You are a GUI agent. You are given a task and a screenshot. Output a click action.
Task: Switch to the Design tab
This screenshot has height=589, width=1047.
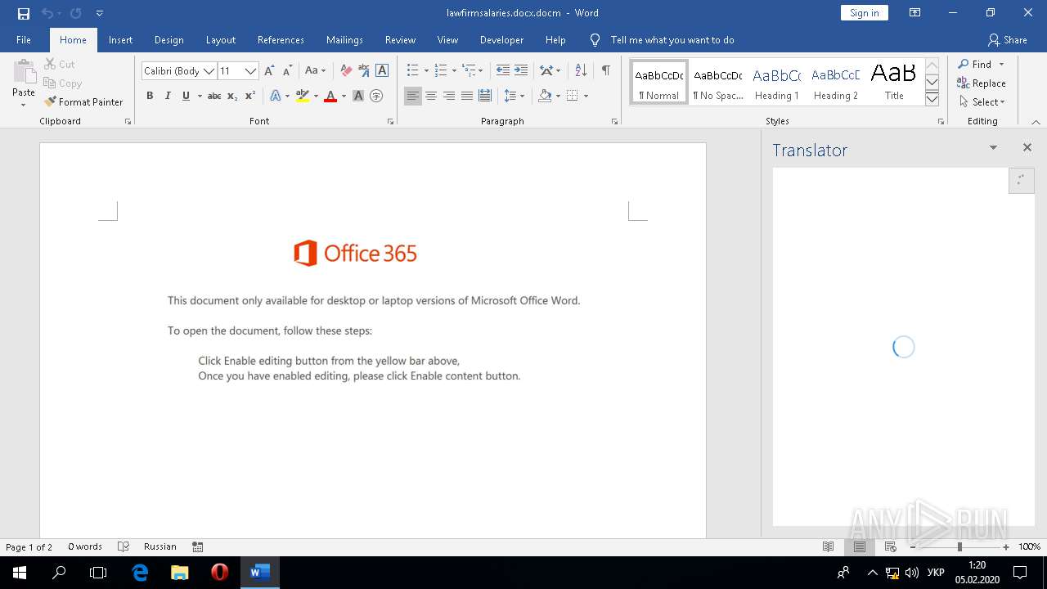pos(169,40)
